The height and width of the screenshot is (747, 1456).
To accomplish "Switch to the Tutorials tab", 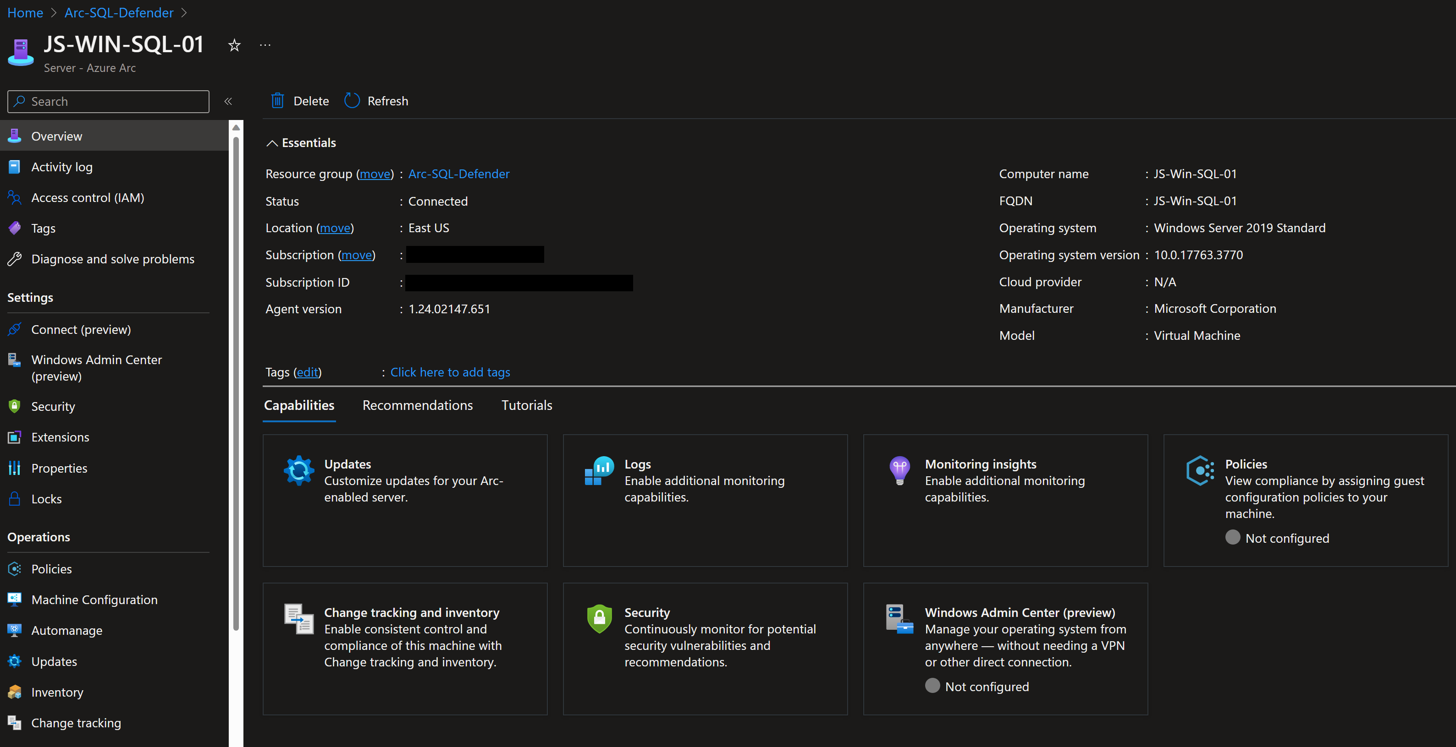I will (x=526, y=405).
